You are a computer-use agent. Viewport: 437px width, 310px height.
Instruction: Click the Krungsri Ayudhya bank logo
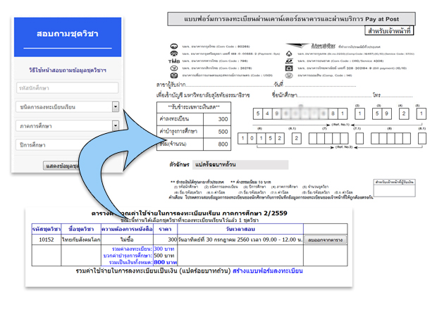(174, 54)
